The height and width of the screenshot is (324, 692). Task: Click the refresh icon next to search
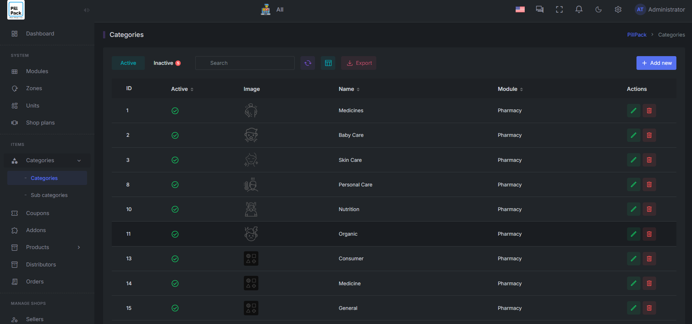click(x=308, y=63)
